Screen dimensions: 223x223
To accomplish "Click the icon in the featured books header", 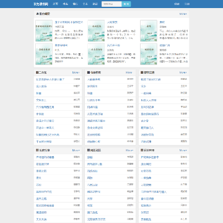I will [37, 14].
